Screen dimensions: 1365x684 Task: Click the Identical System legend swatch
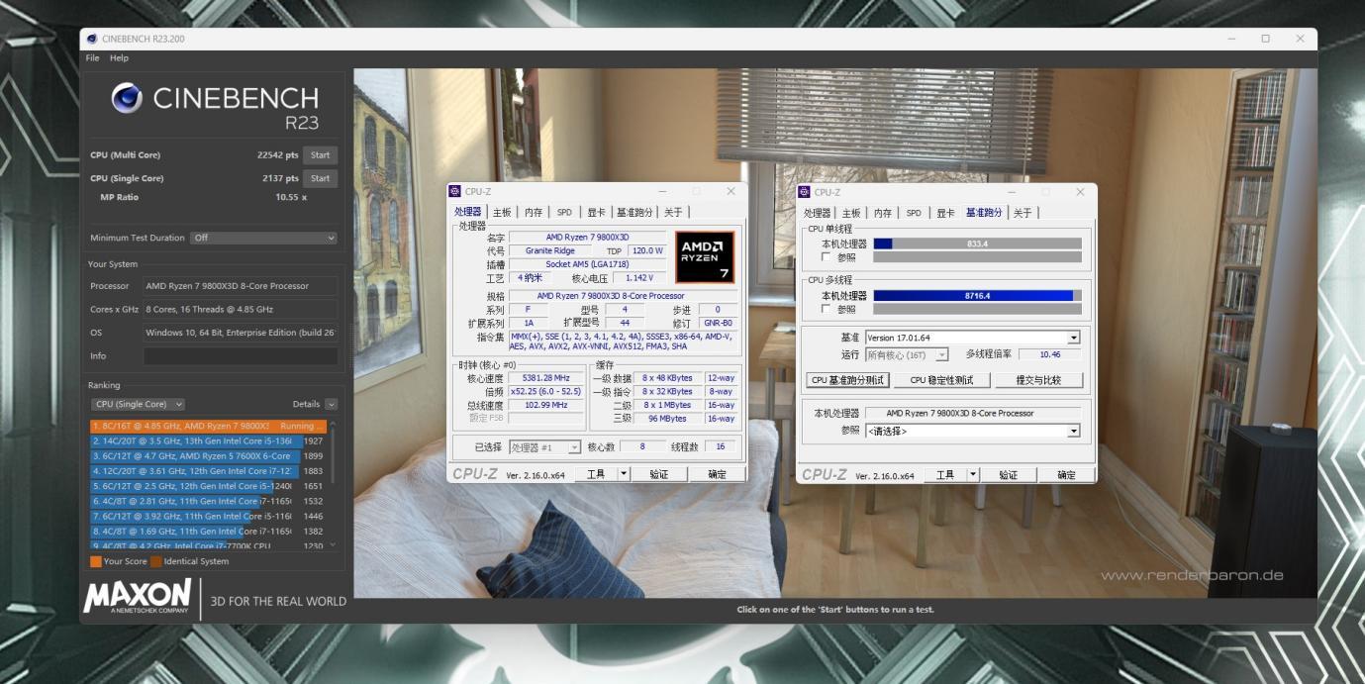pos(156,561)
